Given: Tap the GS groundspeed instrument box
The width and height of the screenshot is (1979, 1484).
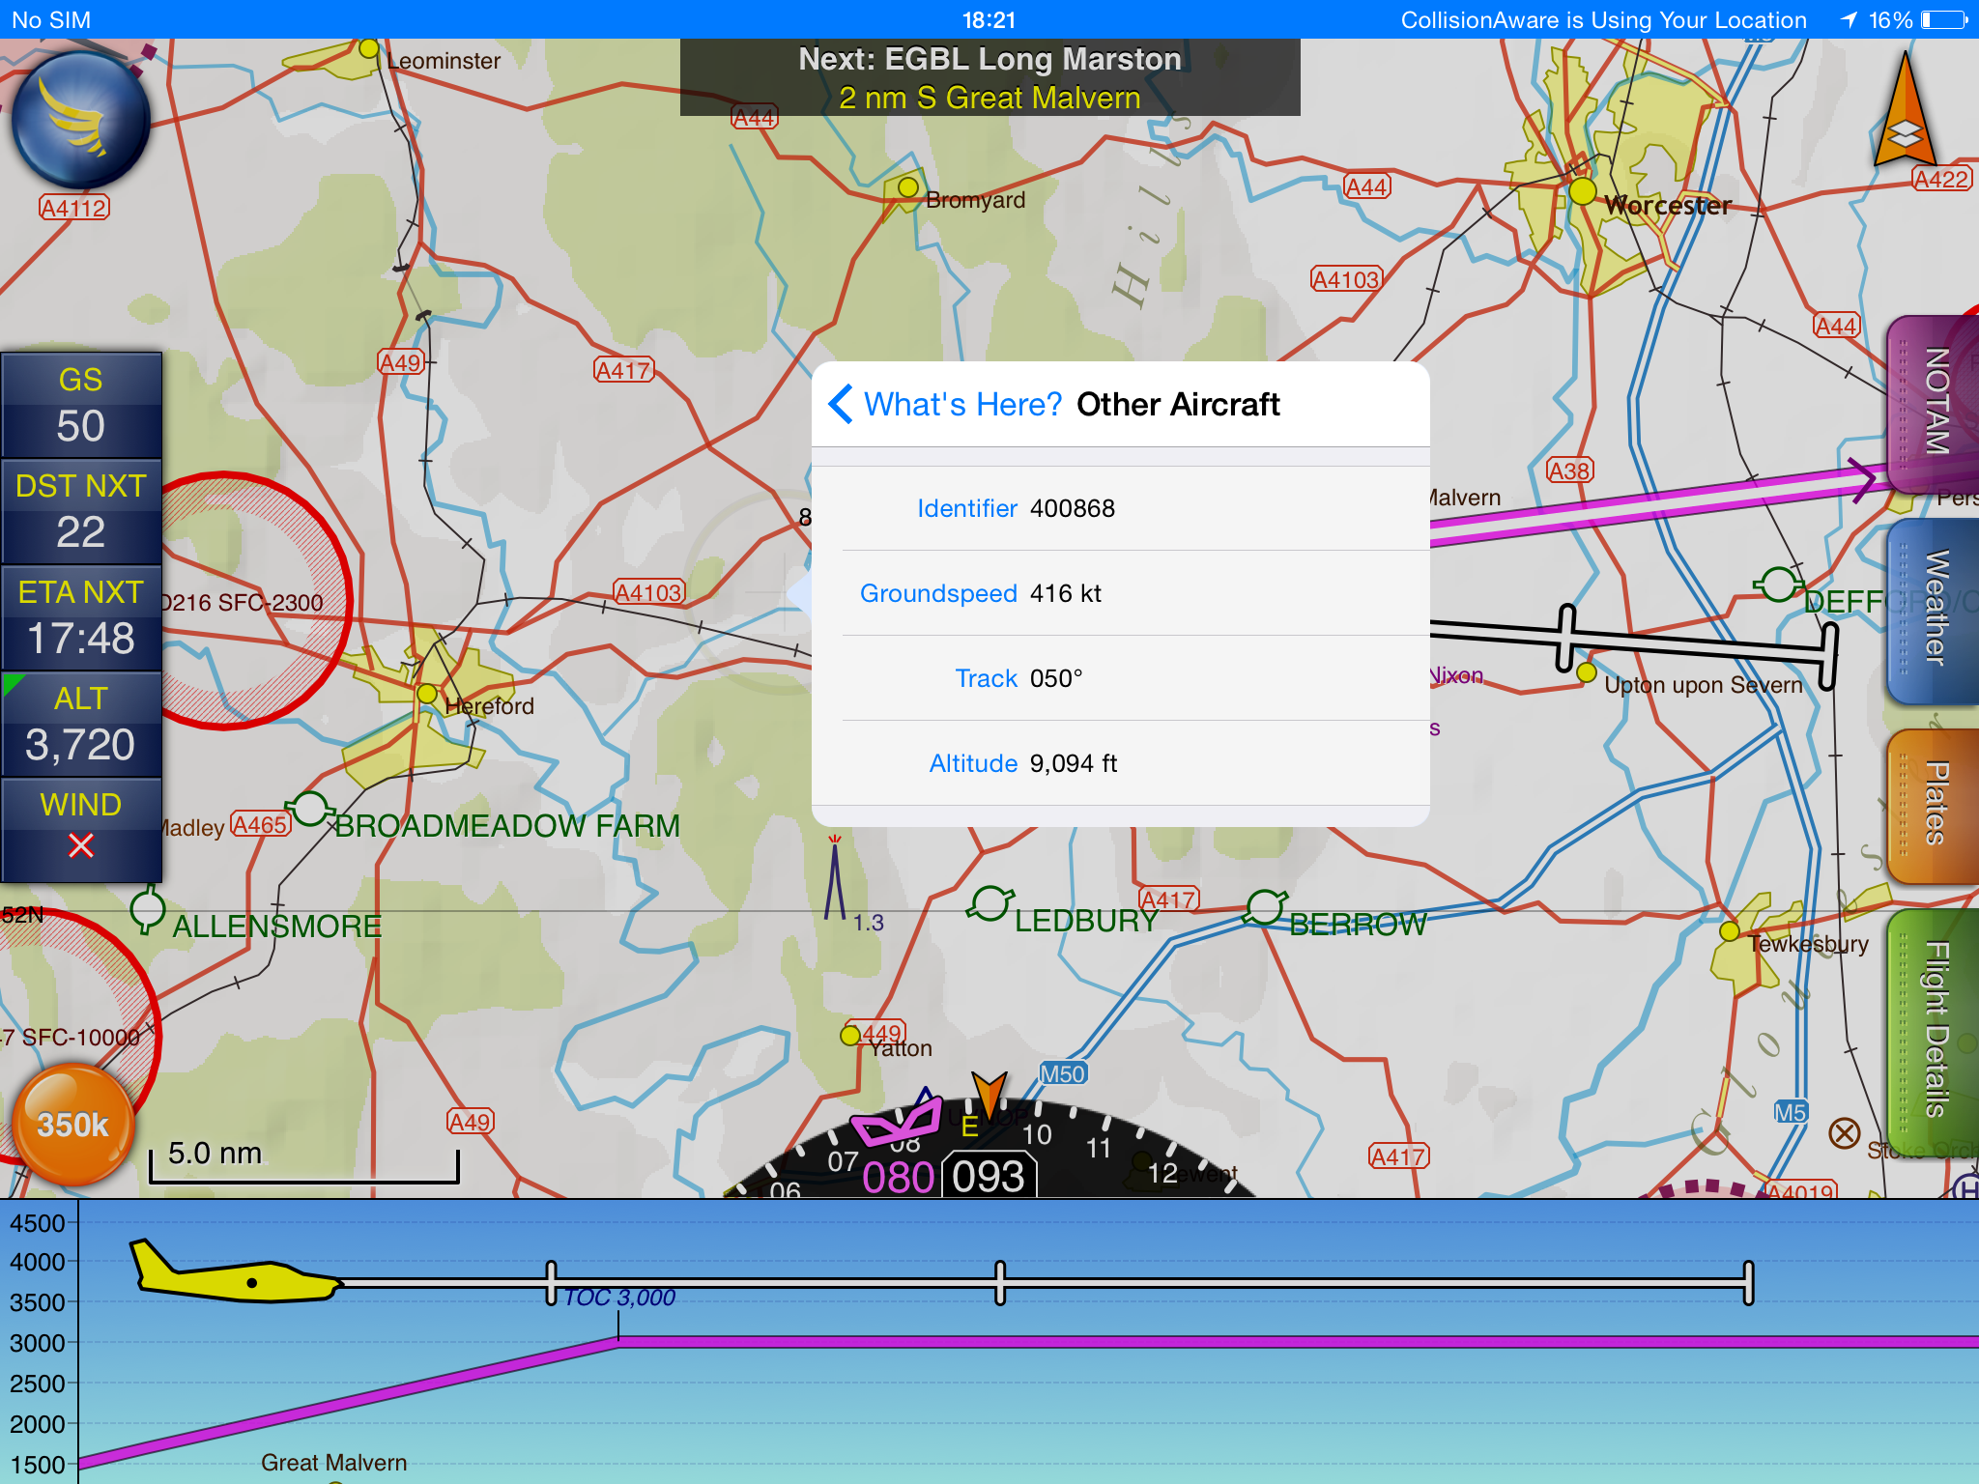Looking at the screenshot, I should (81, 406).
